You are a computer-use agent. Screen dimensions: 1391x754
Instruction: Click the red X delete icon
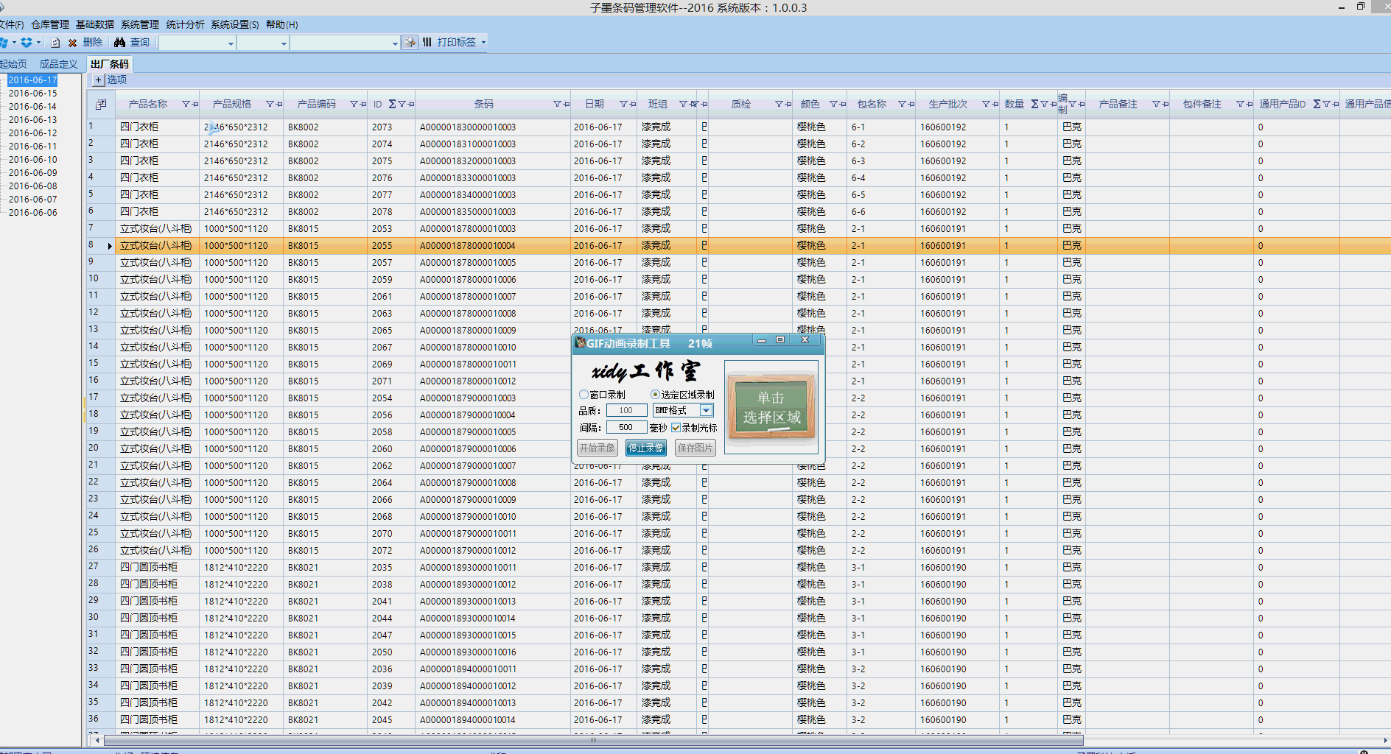(x=72, y=43)
